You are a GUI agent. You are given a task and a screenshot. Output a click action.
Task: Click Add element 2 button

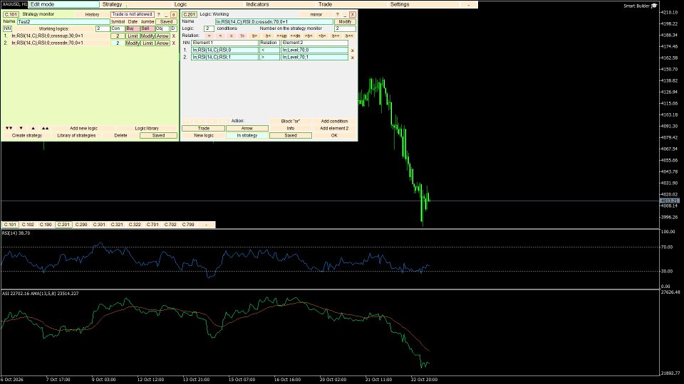[x=335, y=129]
